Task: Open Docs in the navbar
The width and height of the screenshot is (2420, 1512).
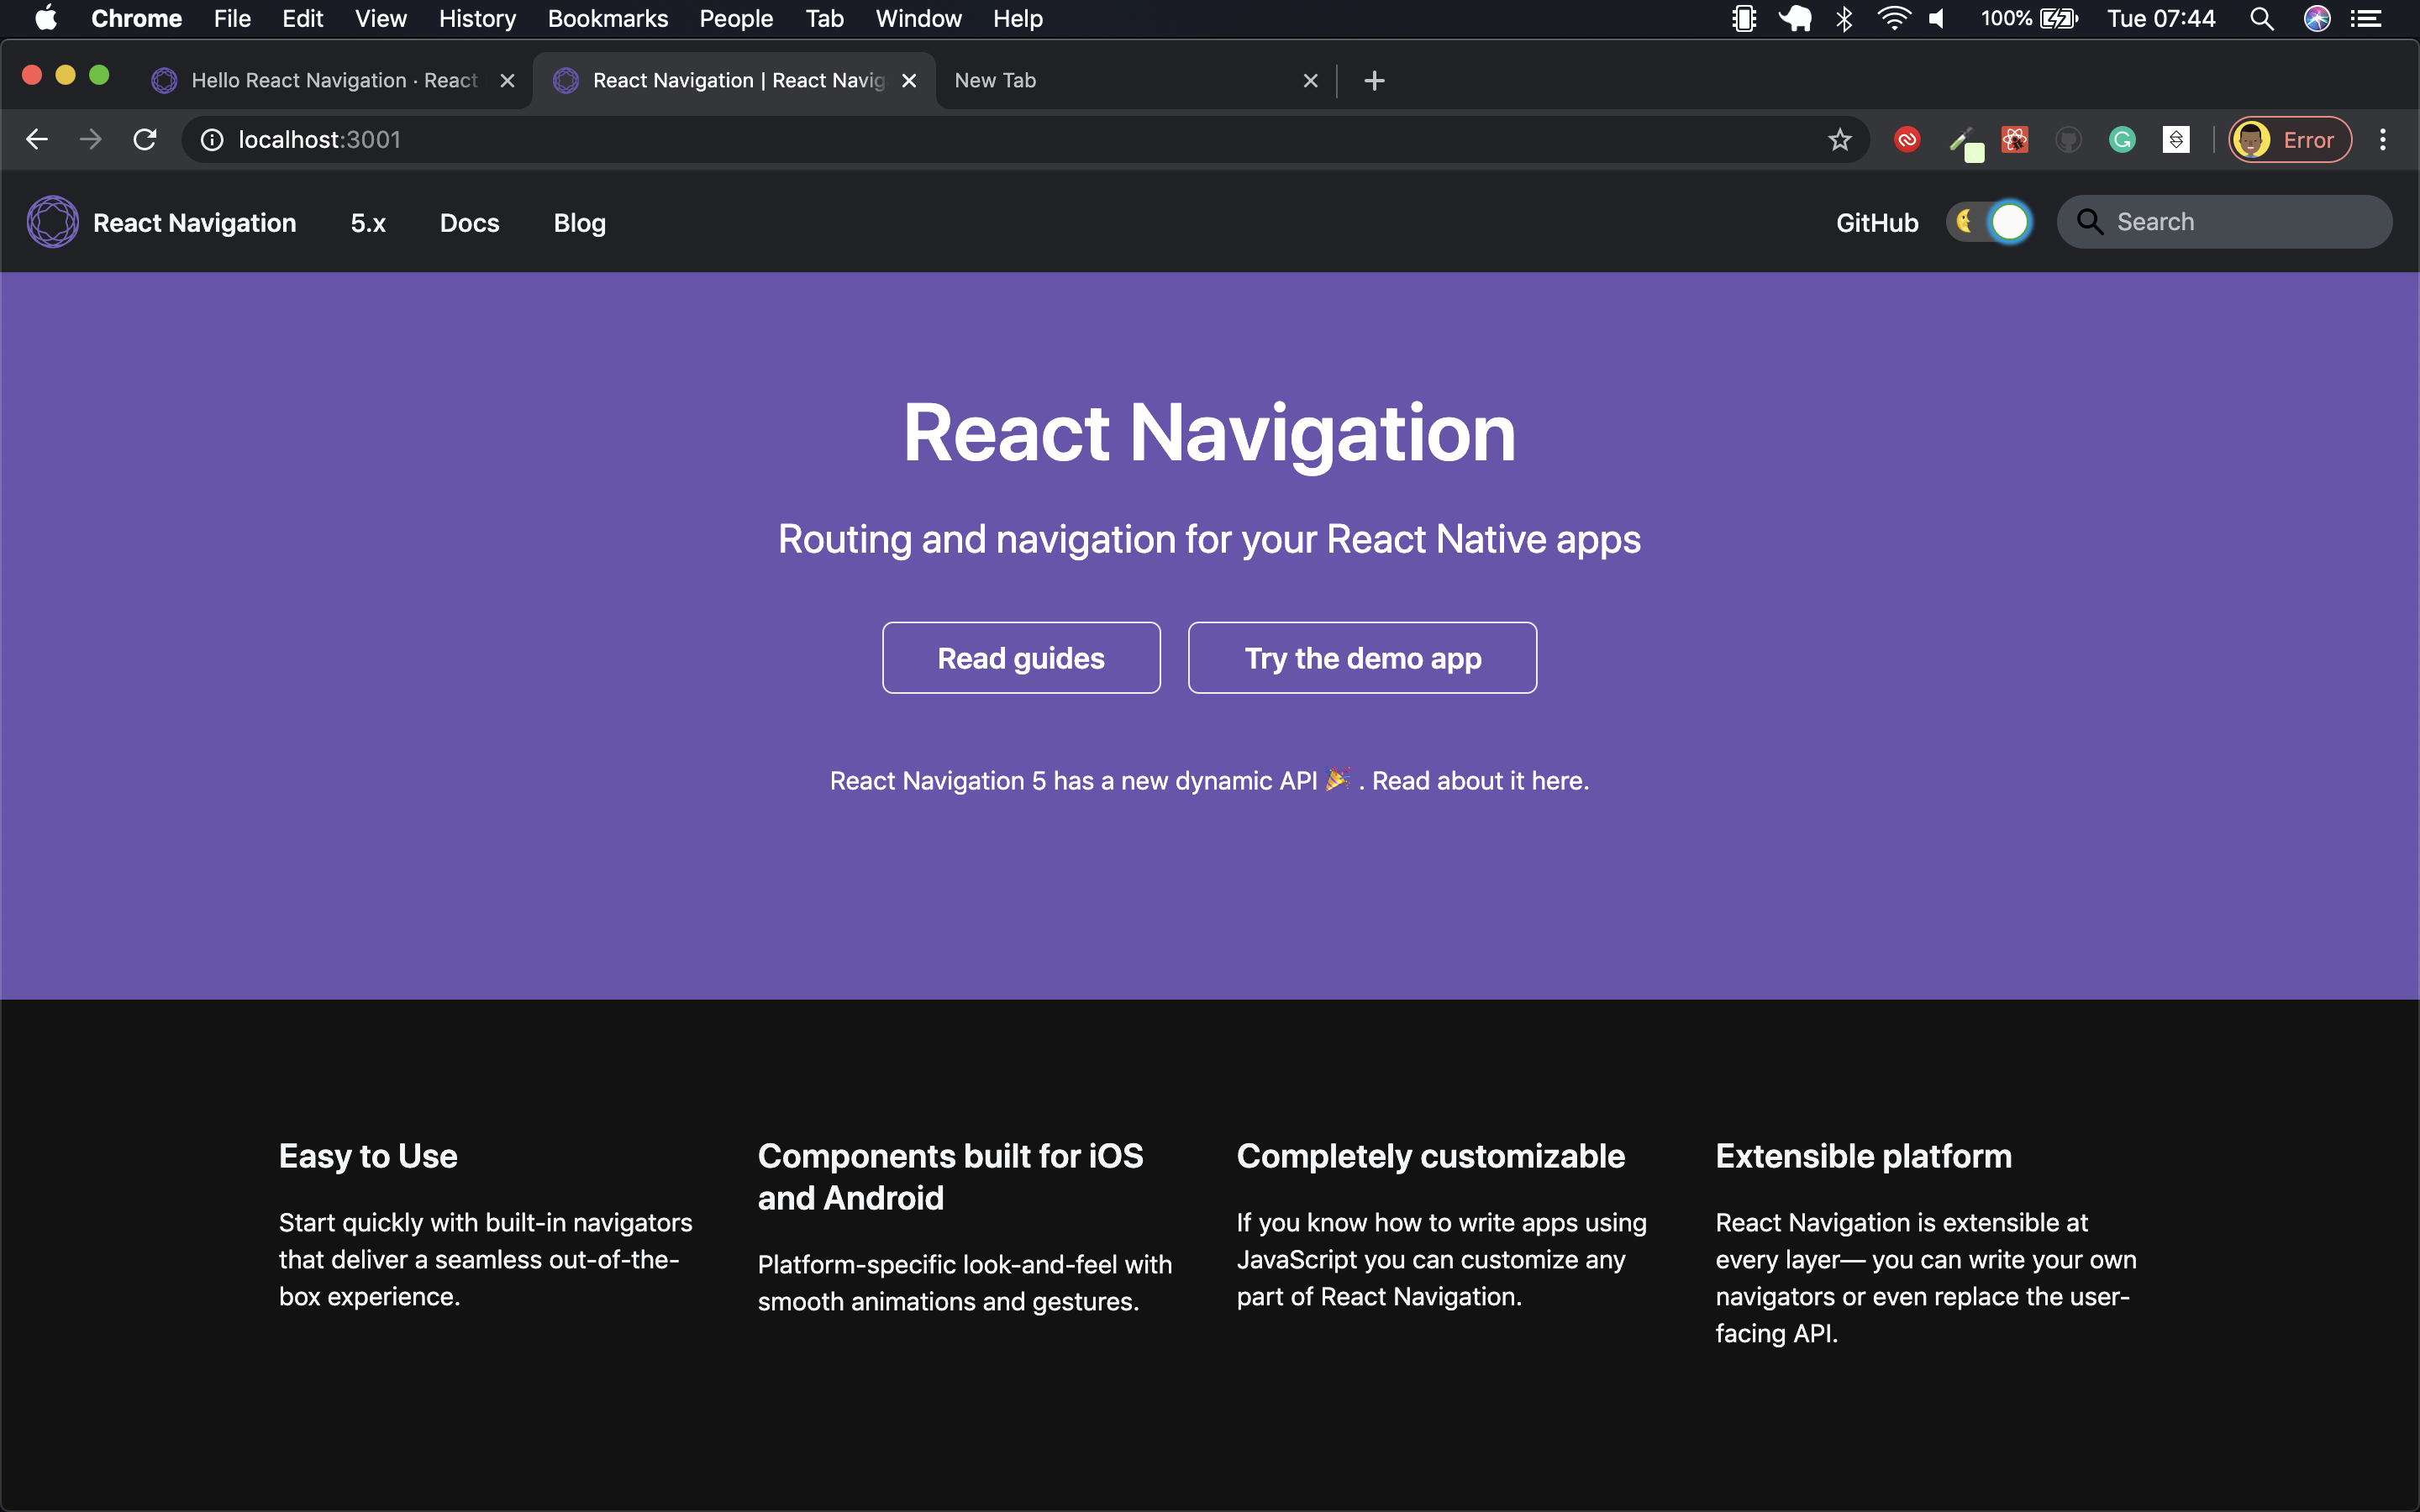Action: point(469,223)
